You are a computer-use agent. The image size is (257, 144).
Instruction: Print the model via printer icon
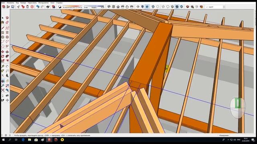click(x=48, y=7)
